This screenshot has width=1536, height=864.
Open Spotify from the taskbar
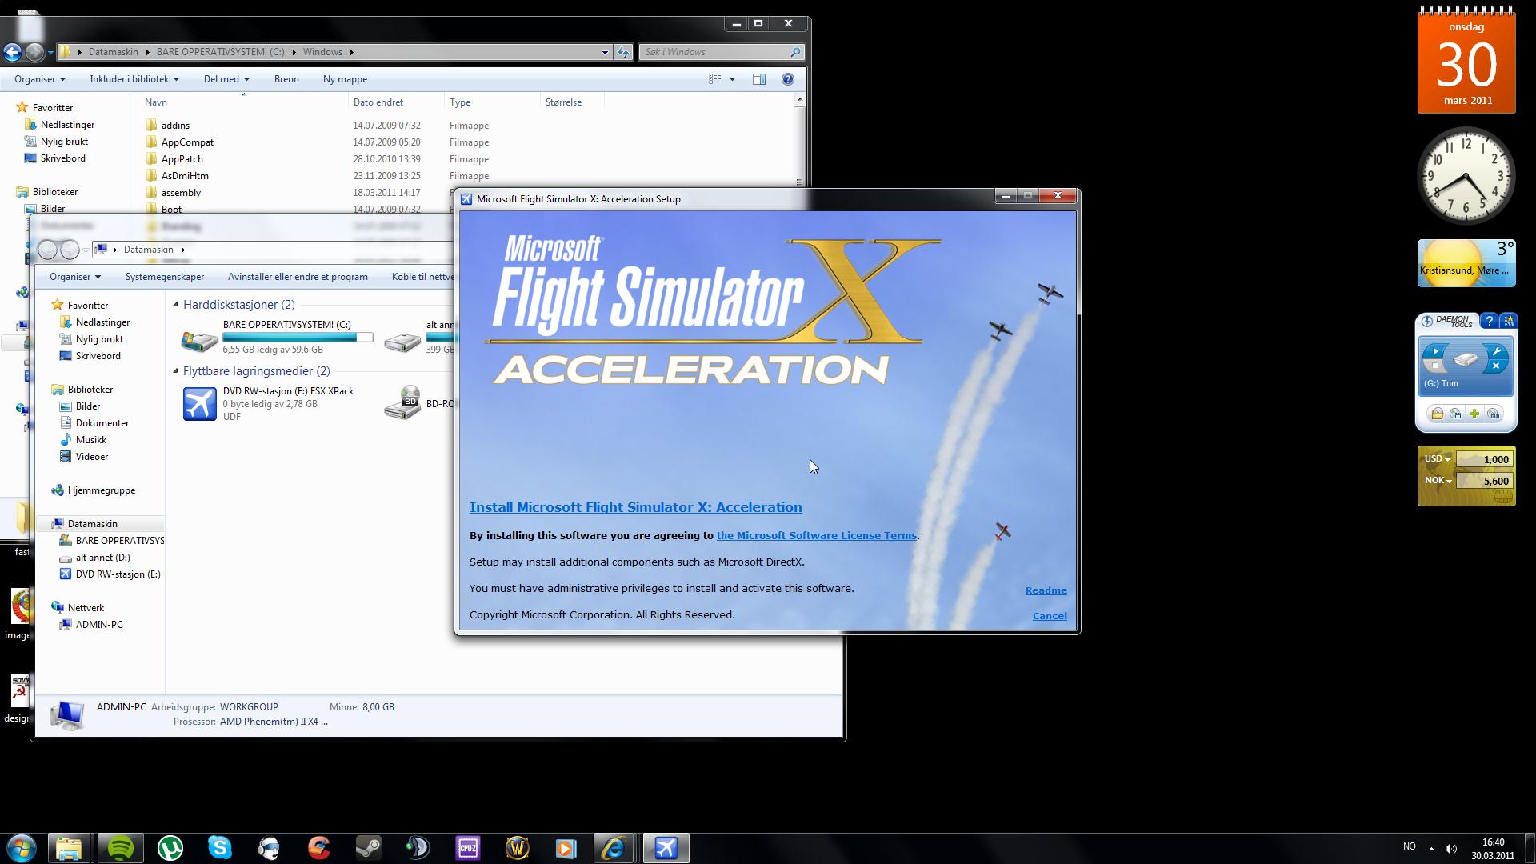(x=120, y=847)
